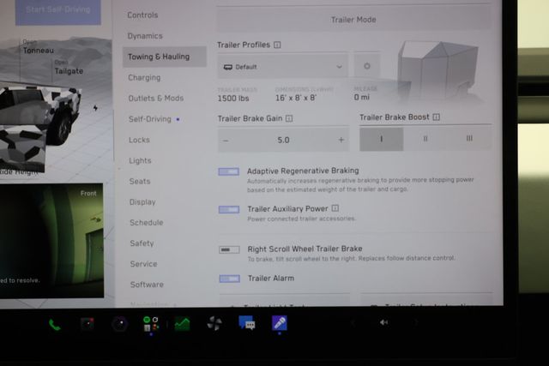Image resolution: width=549 pixels, height=366 pixels.
Task: Select Trailer Brake Boost level III
Action: point(469,138)
